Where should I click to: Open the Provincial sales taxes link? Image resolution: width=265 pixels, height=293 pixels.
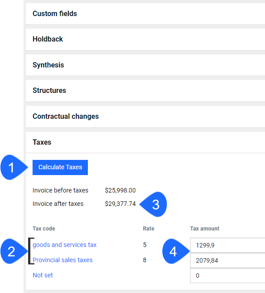(x=62, y=260)
